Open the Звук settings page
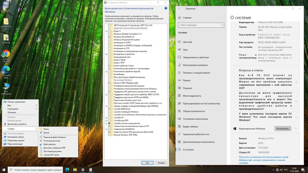The height and width of the screenshot is (173, 308). click(185, 50)
